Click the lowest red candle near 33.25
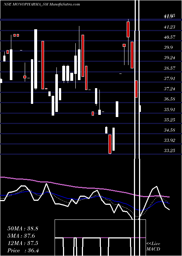The image size is (182, 256). pos(110,144)
